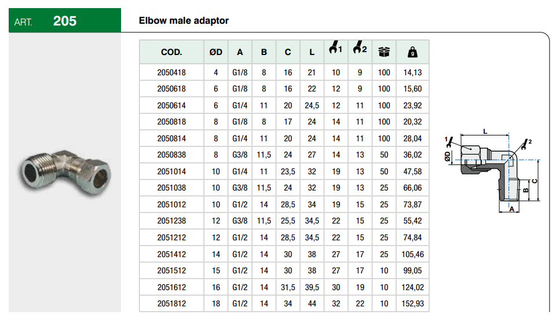The height and width of the screenshot is (322, 560).
Task: Select product code 2050418
Action: click(x=171, y=72)
